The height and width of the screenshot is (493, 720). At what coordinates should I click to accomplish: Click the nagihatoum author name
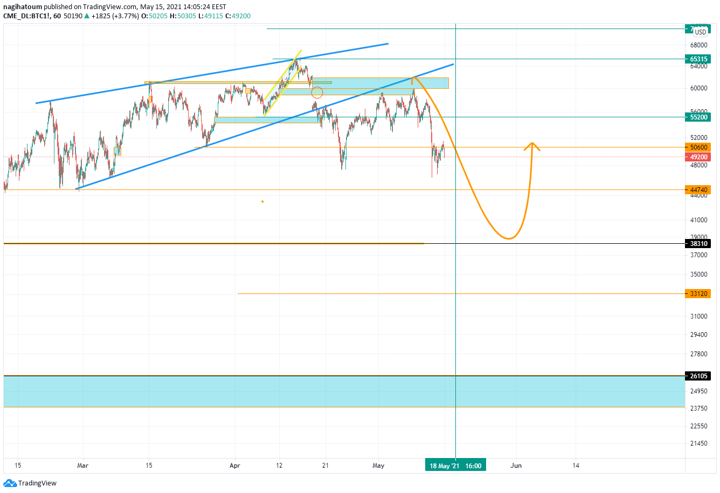tap(23, 7)
